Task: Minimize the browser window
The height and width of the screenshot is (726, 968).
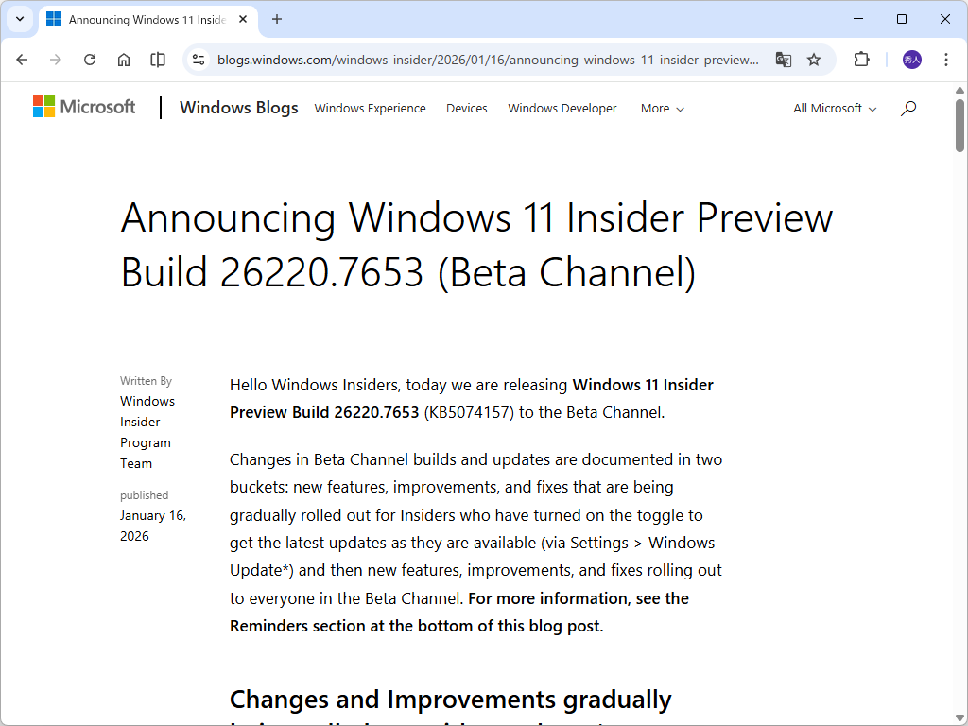Action: tap(858, 19)
